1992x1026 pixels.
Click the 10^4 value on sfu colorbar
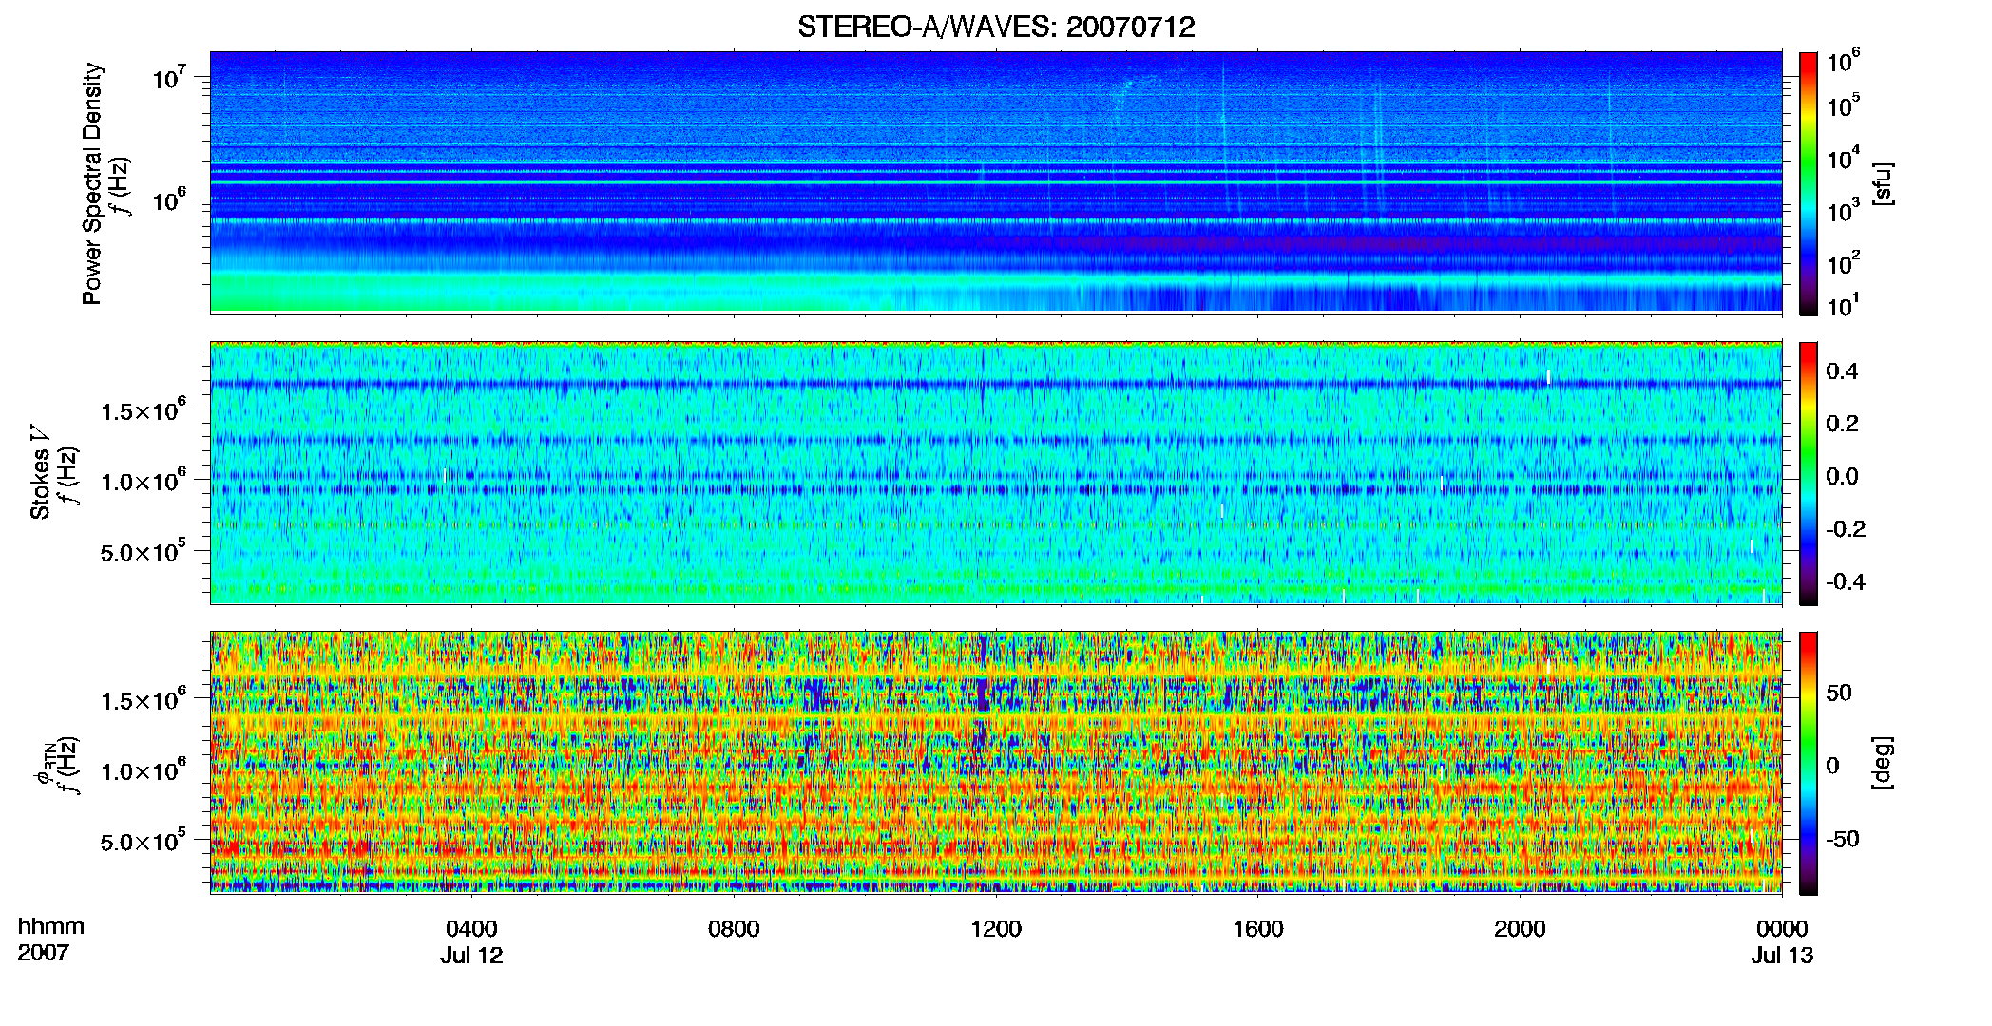tap(1844, 159)
